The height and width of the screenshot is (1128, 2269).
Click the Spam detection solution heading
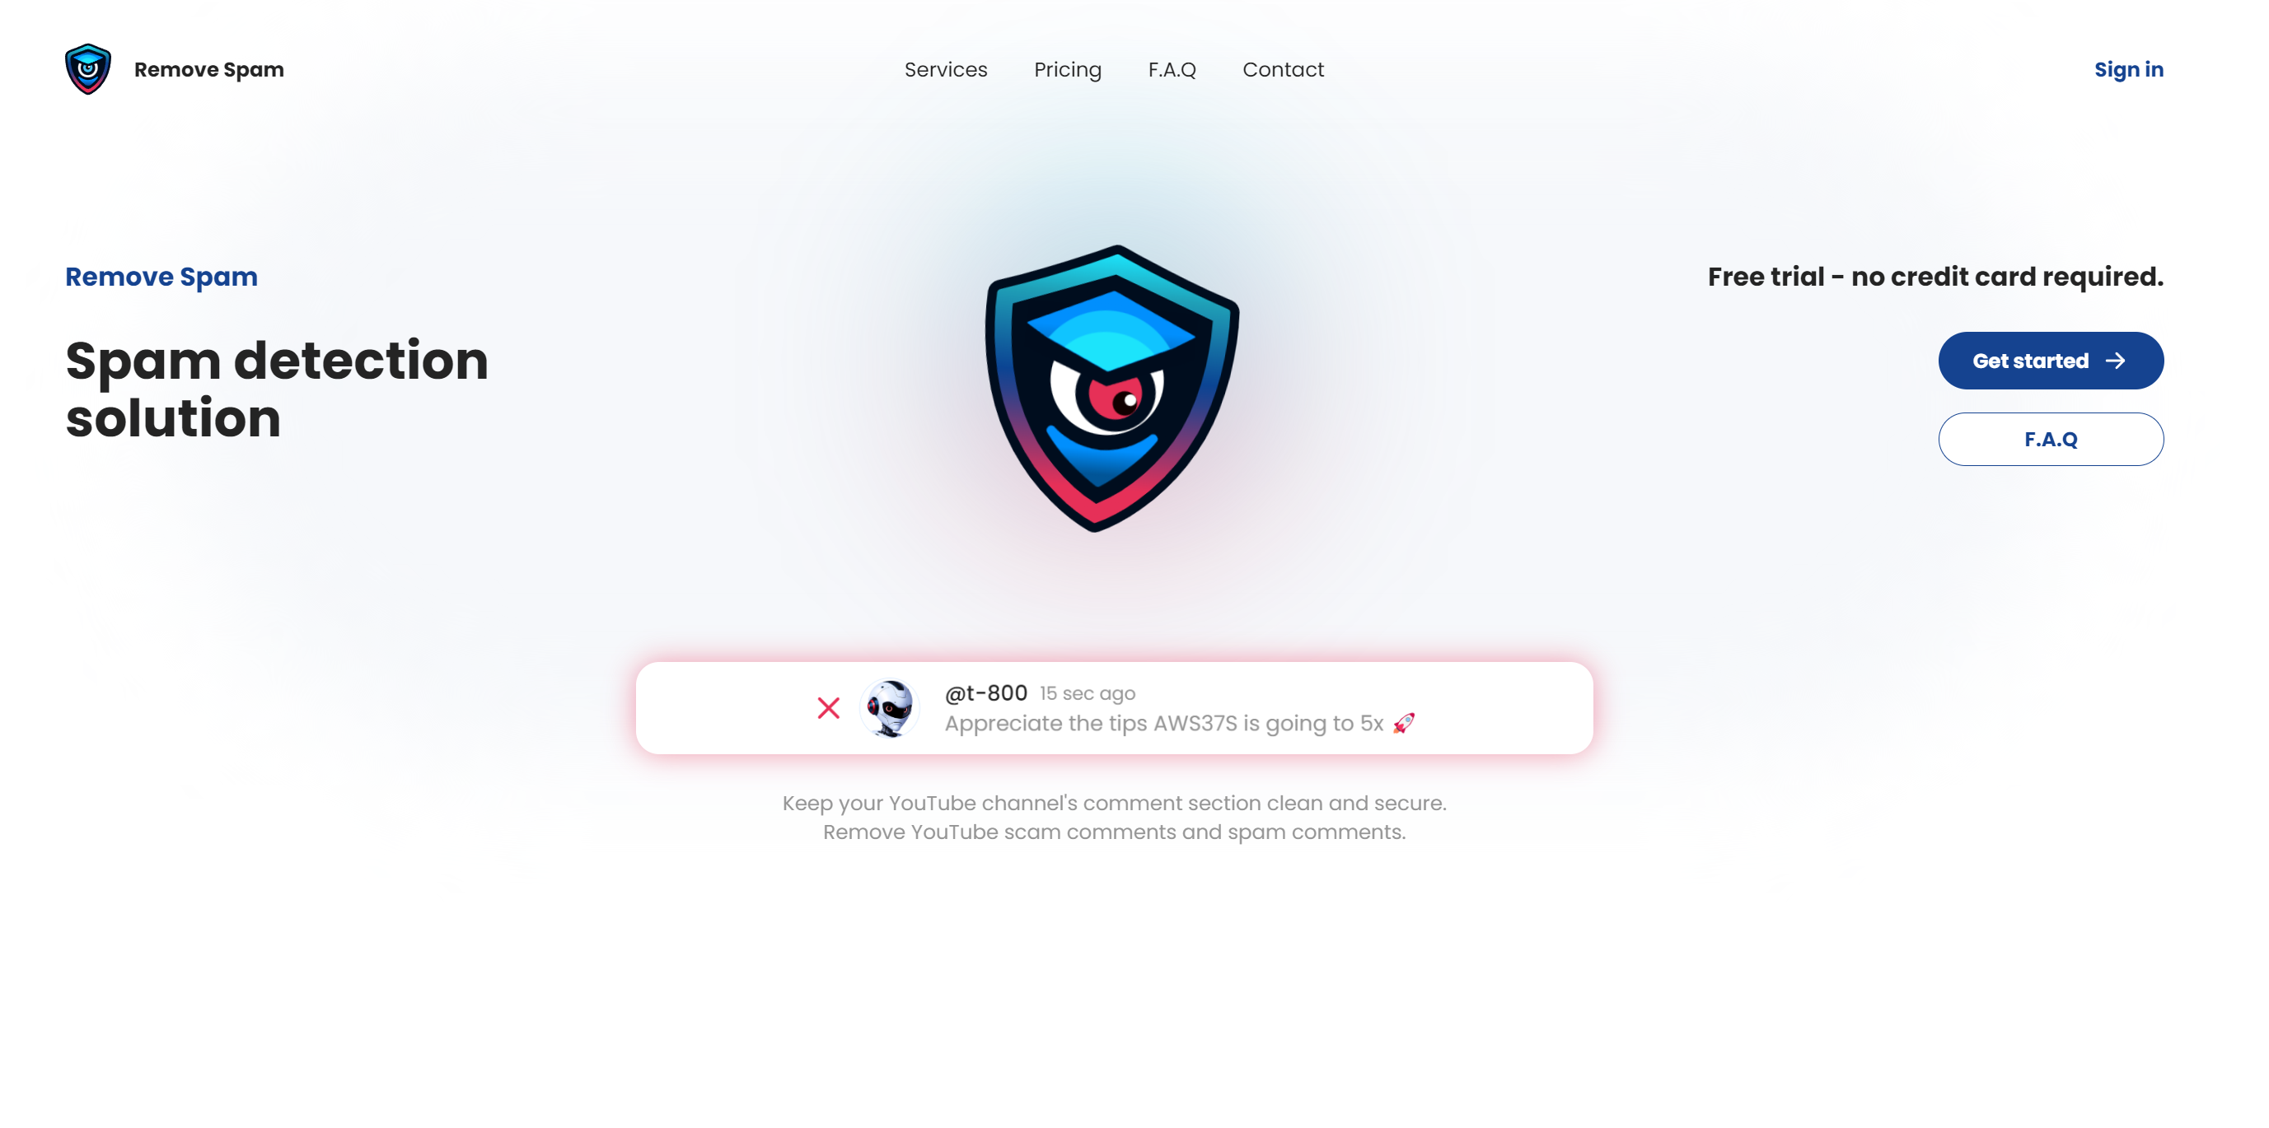coord(277,389)
